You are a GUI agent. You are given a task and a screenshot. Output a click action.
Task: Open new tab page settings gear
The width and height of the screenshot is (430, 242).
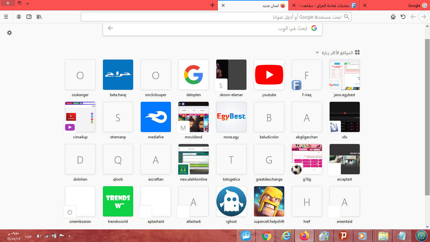click(9, 33)
